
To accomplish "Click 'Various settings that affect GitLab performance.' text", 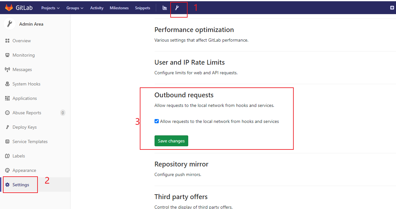I will 201,40.
